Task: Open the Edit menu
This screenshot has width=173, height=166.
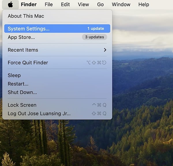Action: [65, 4]
